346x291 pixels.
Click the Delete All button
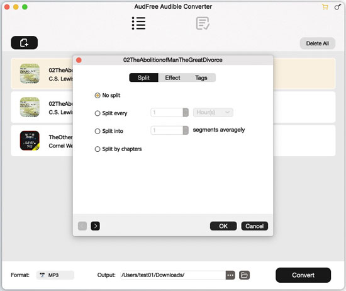pyautogui.click(x=318, y=43)
